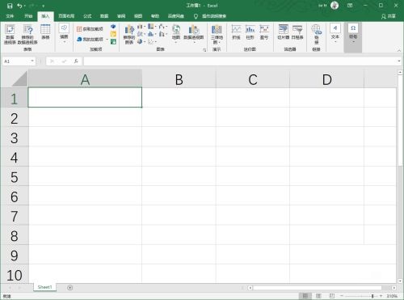Click the Visio Data Visualizer add-in icon

click(113, 27)
